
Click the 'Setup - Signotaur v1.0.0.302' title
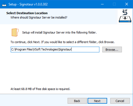[28, 4]
